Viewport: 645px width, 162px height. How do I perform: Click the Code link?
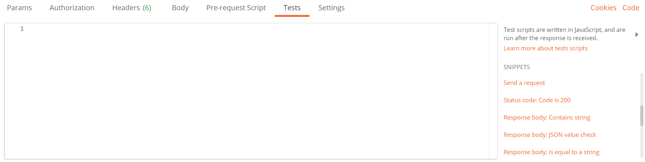(631, 8)
